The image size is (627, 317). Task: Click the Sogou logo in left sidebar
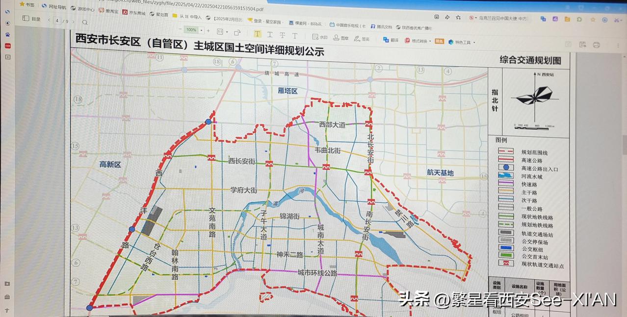tap(7, 12)
